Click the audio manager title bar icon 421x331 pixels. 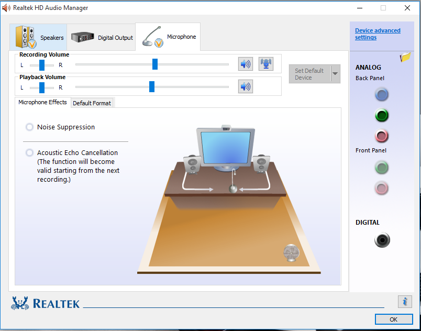click(6, 8)
